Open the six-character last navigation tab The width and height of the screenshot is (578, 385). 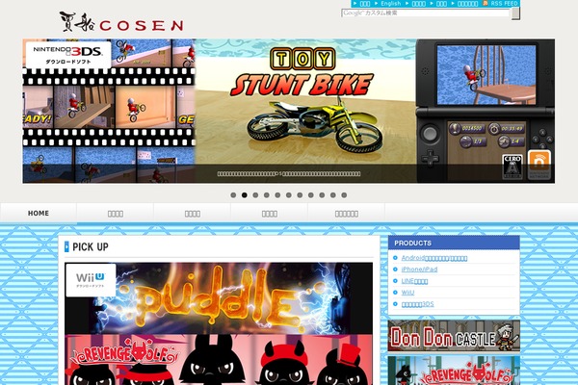click(347, 214)
